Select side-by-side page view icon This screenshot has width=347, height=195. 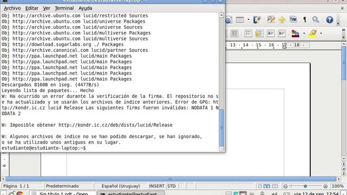tap(267, 186)
